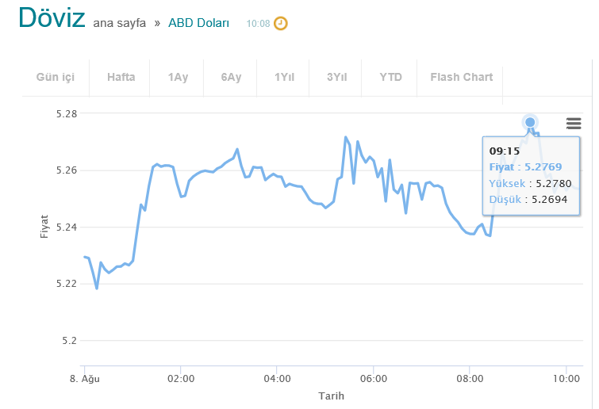Click the 5.28 y-axis label
599x409 pixels.
(x=67, y=114)
